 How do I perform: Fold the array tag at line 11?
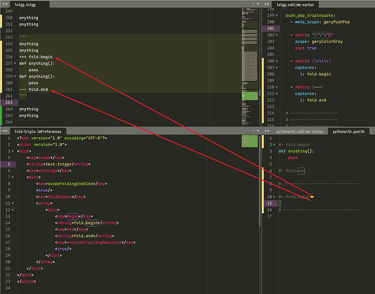pos(13,203)
